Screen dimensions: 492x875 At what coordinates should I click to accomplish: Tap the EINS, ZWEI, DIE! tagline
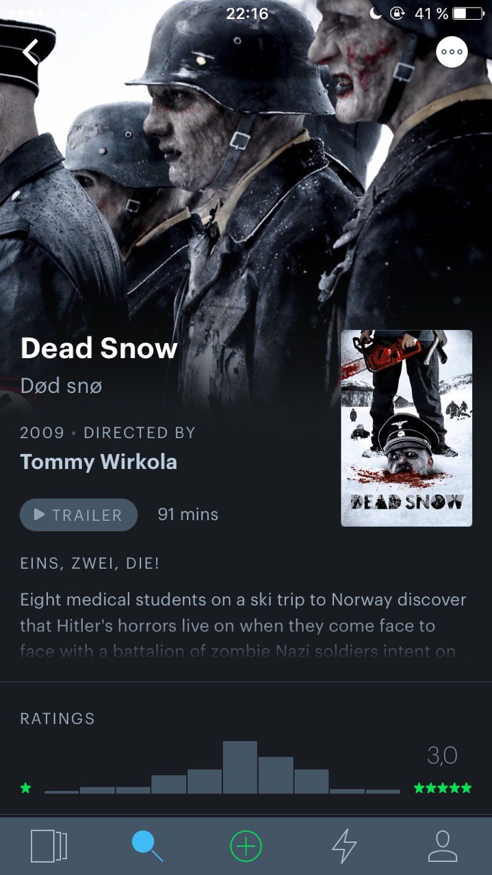pos(90,564)
